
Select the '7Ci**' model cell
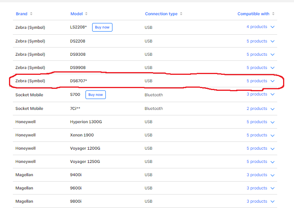75,109
